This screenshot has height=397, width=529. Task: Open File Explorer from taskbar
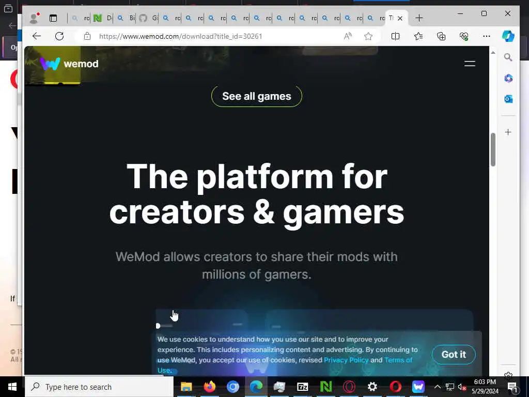point(186,387)
